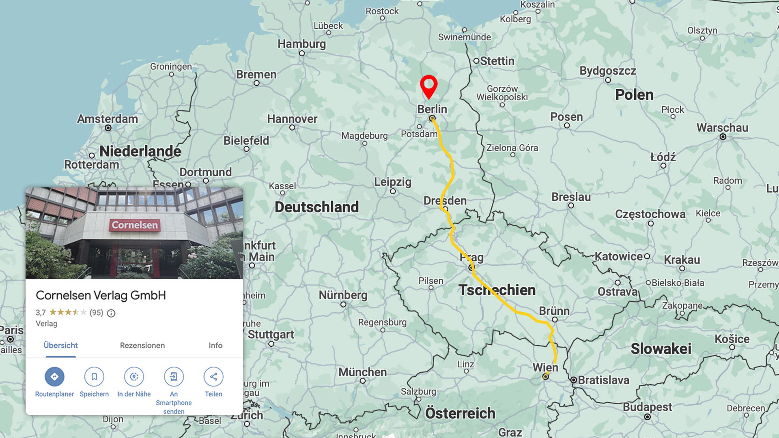Share the place with Teilen icon
This screenshot has height=438, width=779.
click(x=213, y=377)
